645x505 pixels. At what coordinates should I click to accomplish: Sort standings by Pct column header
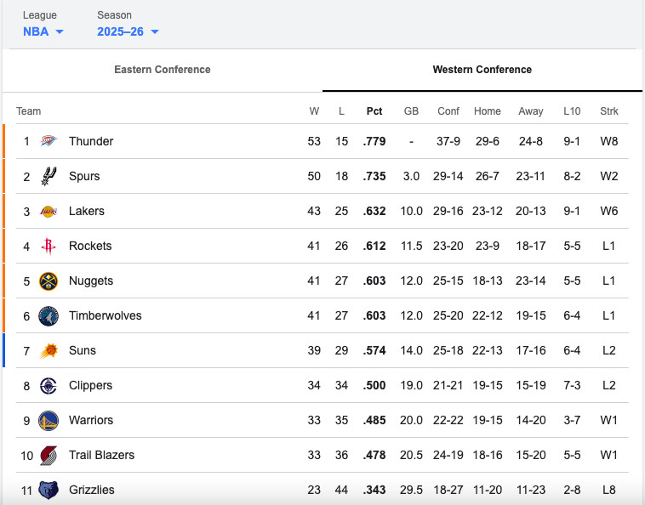coord(374,111)
